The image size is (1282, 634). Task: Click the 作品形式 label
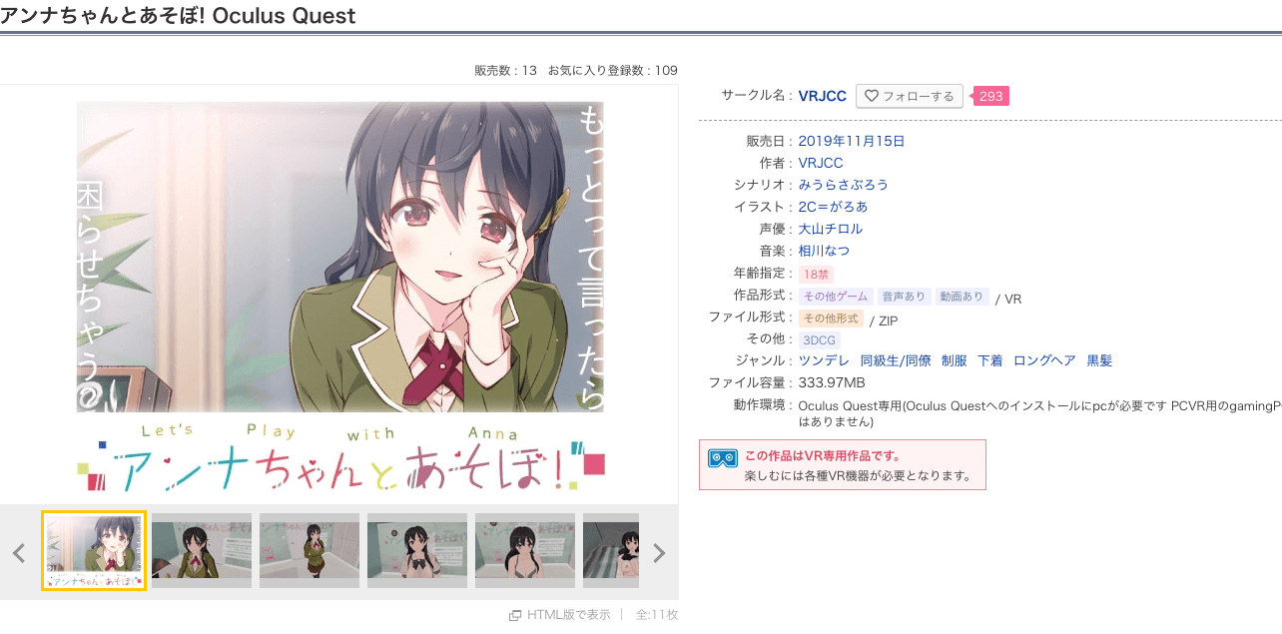coord(764,296)
